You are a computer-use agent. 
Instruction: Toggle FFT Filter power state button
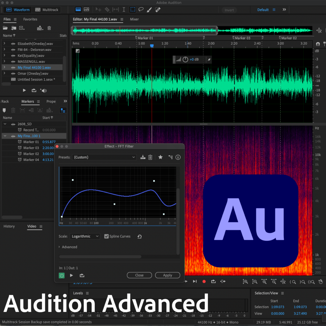click(x=62, y=275)
